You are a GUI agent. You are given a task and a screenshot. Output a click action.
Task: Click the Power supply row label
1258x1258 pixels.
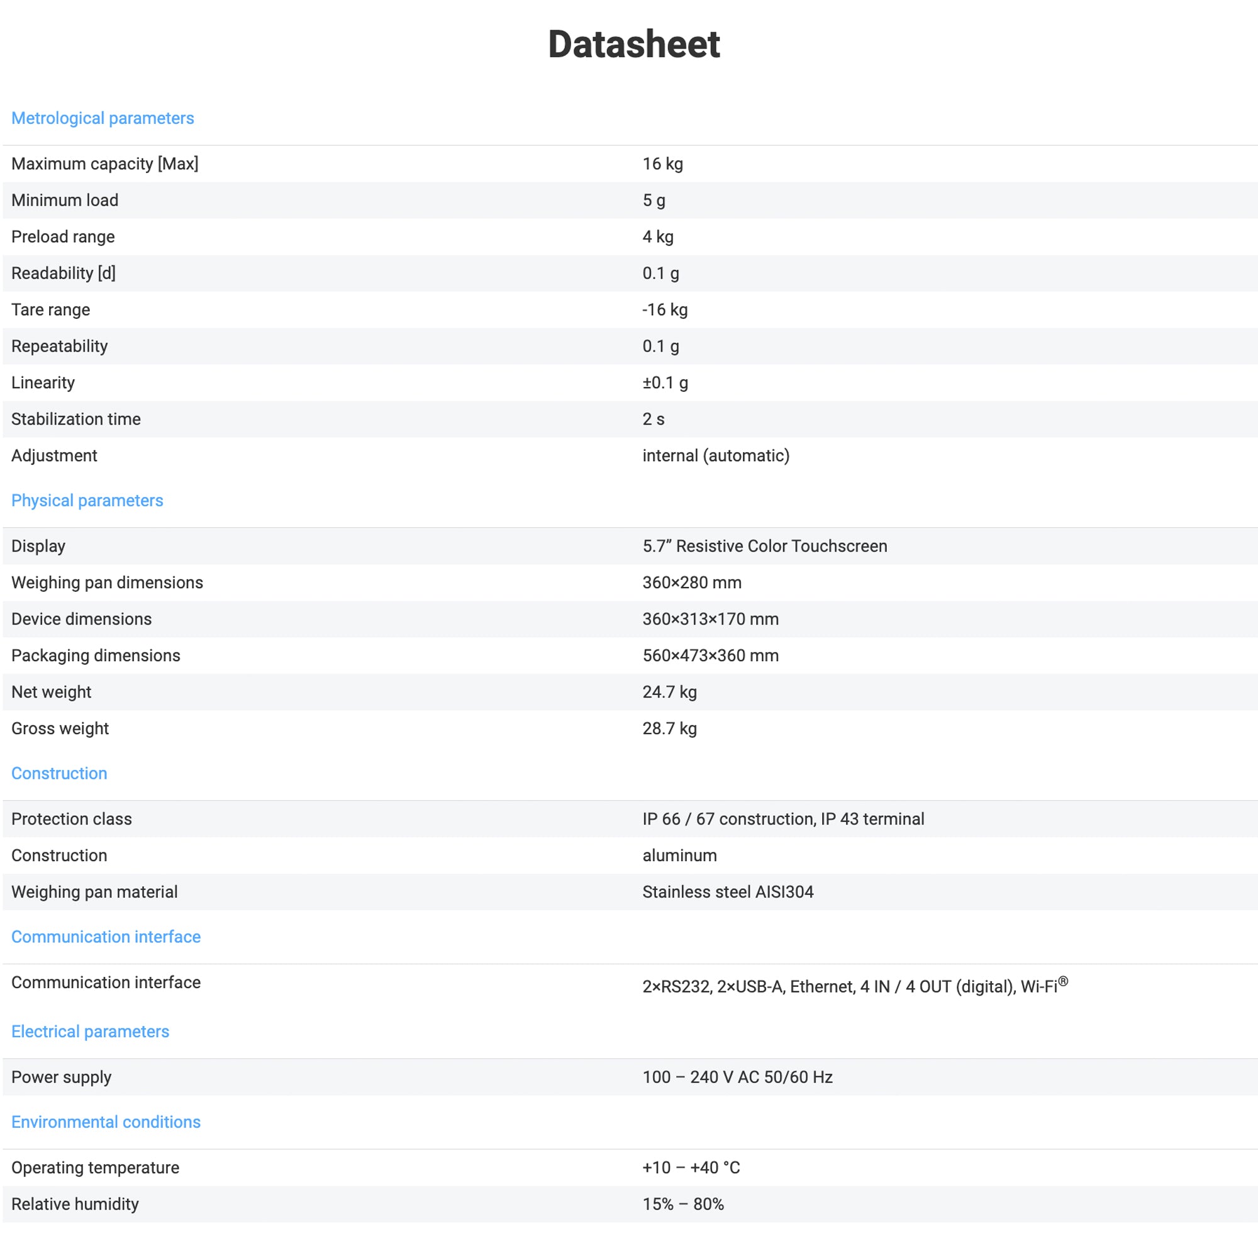point(61,1077)
